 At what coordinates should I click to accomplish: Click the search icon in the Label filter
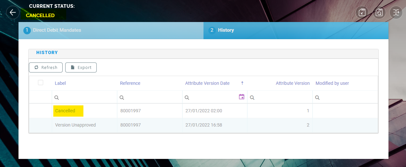tap(57, 97)
